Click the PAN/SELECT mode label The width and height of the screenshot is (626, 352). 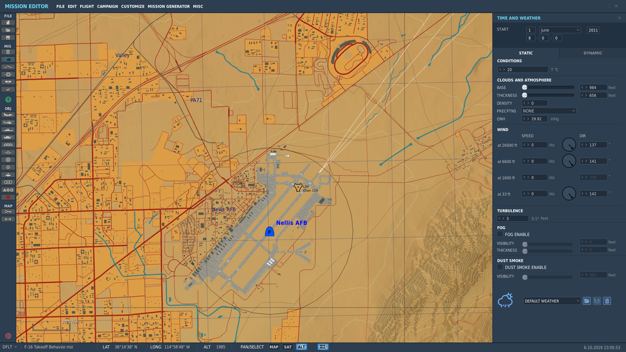(x=252, y=347)
